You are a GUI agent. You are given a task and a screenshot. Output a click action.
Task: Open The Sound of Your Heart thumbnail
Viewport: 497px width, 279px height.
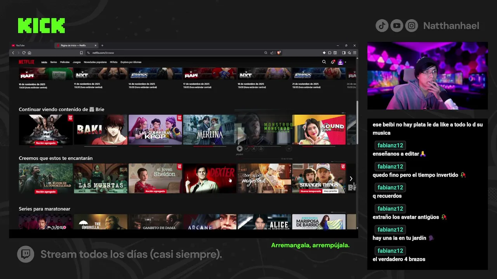(x=319, y=129)
